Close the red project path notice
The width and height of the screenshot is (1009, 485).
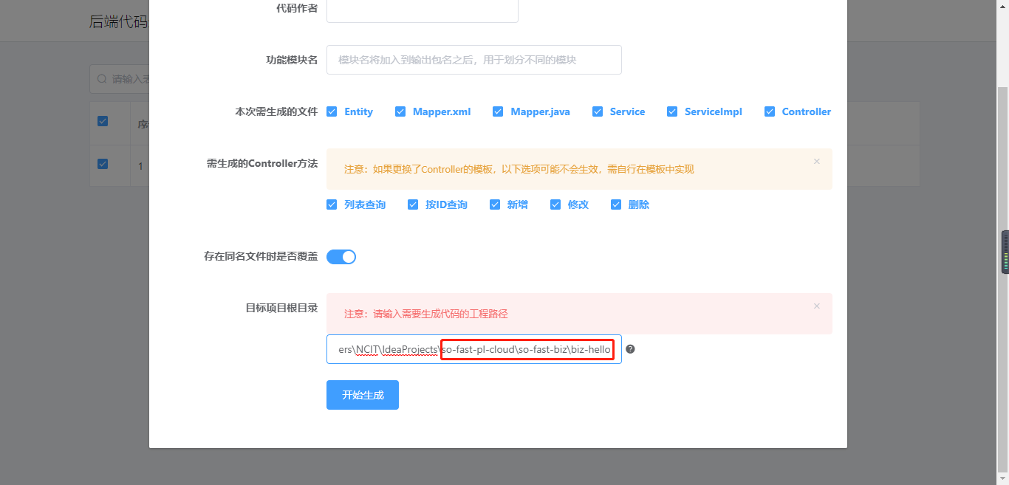tap(816, 306)
